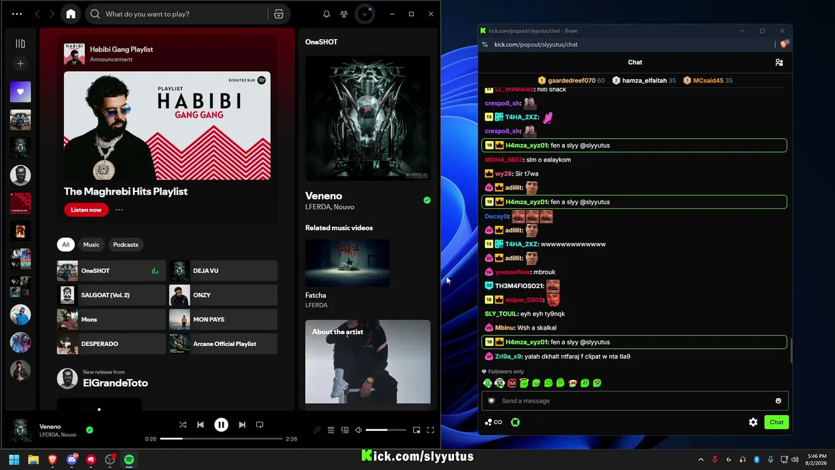Image resolution: width=835 pixels, height=470 pixels.
Task: Open Spotify miniplayer
Action: click(x=416, y=430)
